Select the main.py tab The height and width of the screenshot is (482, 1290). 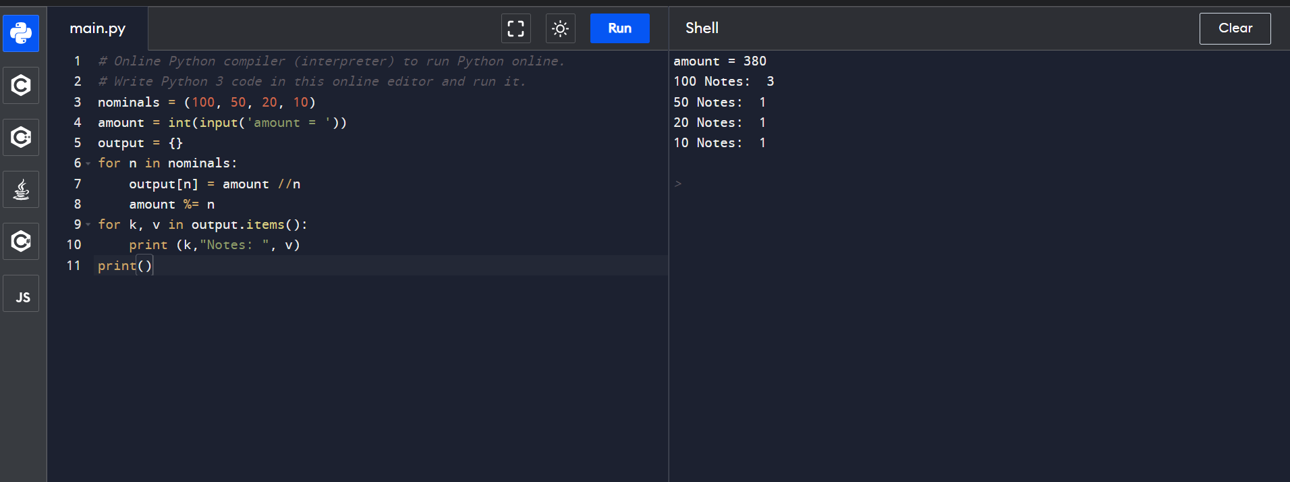(x=98, y=28)
